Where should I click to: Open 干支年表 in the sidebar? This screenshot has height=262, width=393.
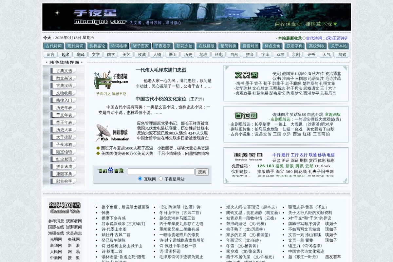click(x=64, y=115)
